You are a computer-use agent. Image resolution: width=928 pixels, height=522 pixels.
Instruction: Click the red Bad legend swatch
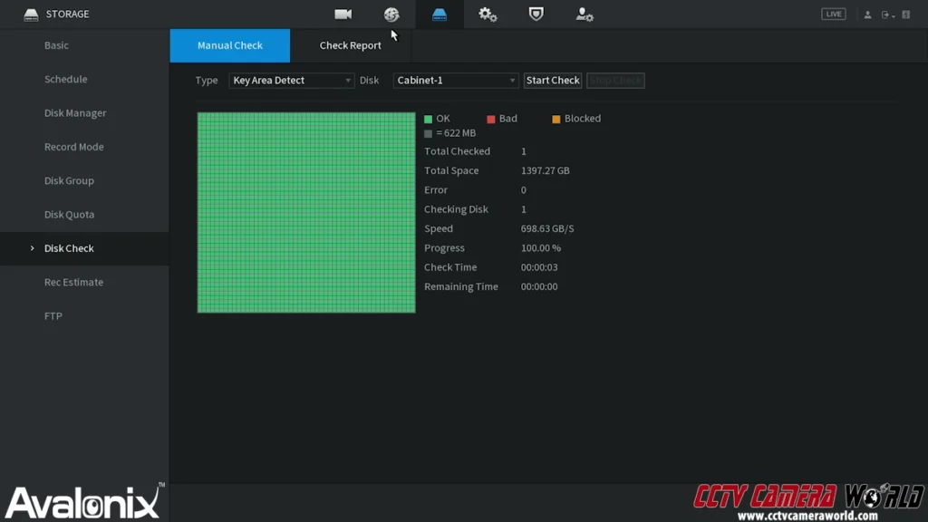[x=490, y=119]
